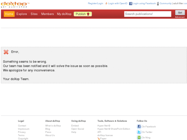Click What is doXtop
The height and width of the screenshot is (140, 187).
coord(53,126)
